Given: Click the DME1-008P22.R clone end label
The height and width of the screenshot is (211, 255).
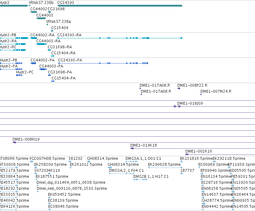Looking at the screenshot, I should coord(192,85).
